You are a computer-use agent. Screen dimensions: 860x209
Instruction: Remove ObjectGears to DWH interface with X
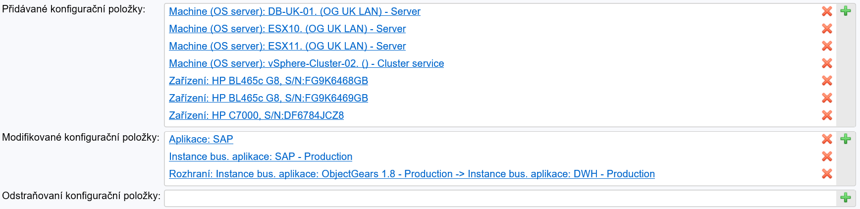coord(827,174)
